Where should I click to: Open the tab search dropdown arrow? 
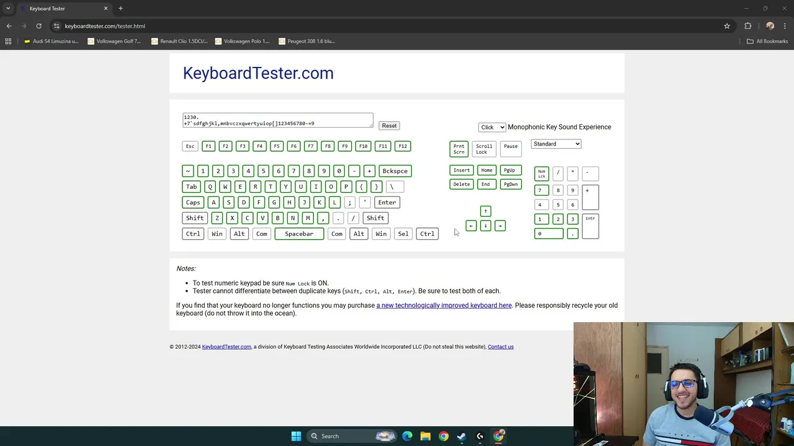point(8,9)
